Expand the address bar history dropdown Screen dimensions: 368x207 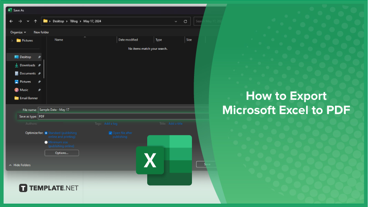tap(176, 21)
